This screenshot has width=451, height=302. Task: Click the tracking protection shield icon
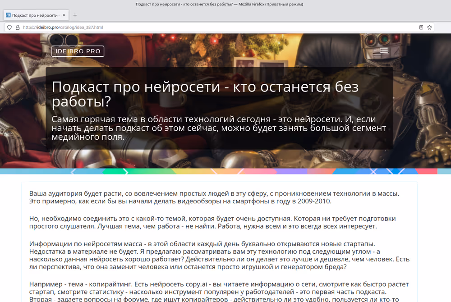pos(9,27)
